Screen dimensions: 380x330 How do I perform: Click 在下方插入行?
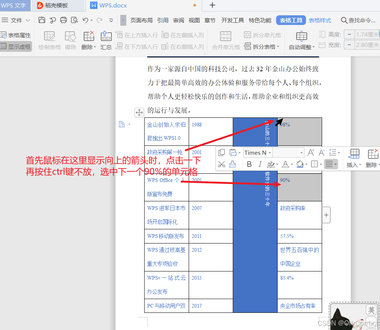coord(137,47)
